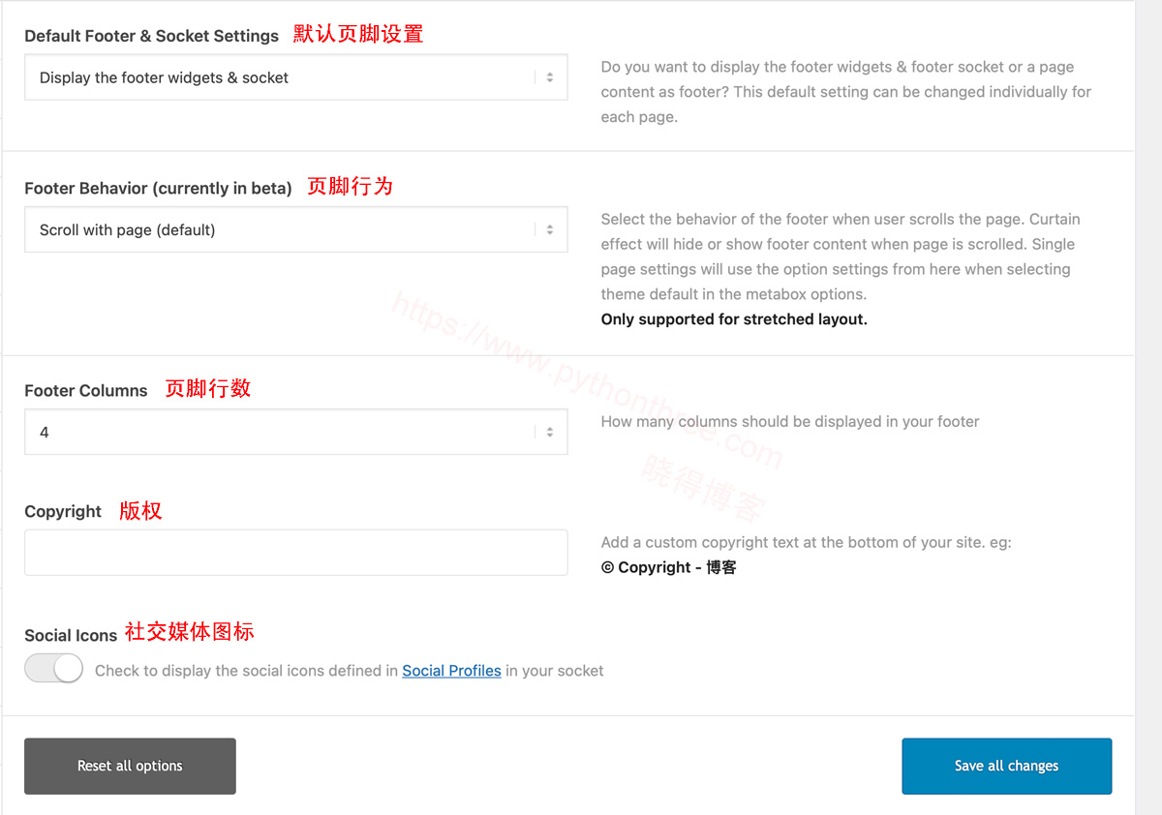Viewport: 1162px width, 815px height.
Task: Click the Save all changes button
Action: [x=1006, y=766]
